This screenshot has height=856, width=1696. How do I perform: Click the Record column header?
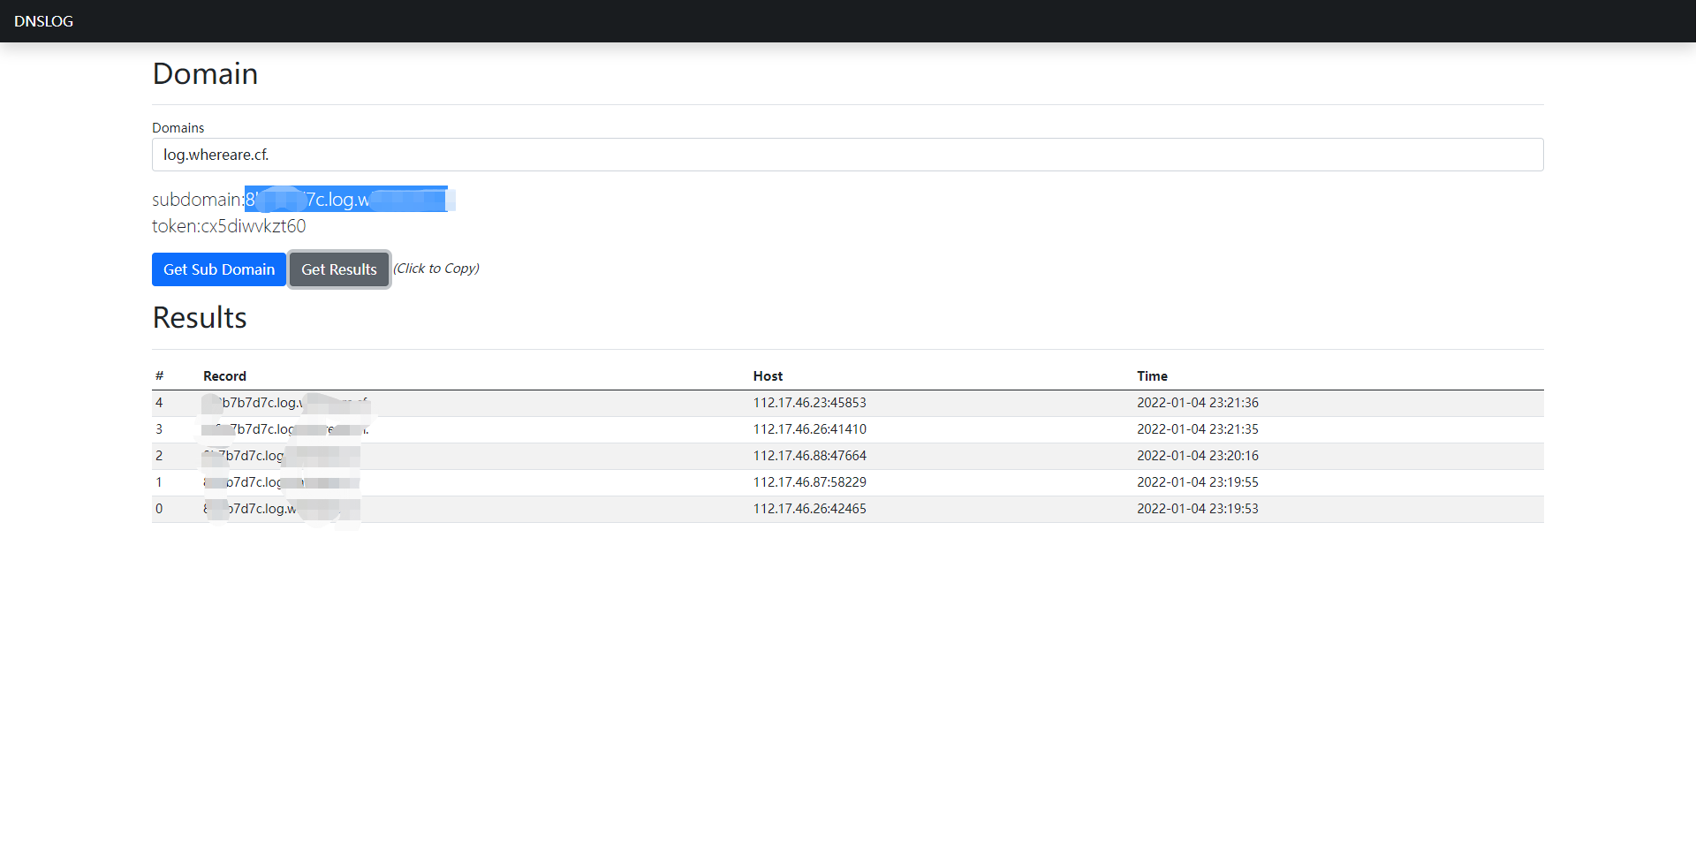click(x=224, y=376)
